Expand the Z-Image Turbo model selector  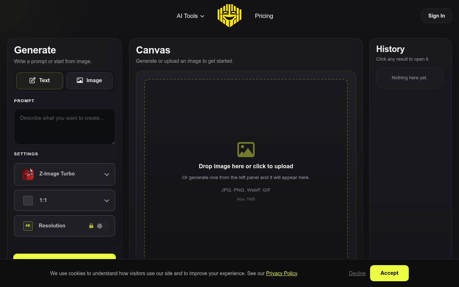(x=107, y=174)
